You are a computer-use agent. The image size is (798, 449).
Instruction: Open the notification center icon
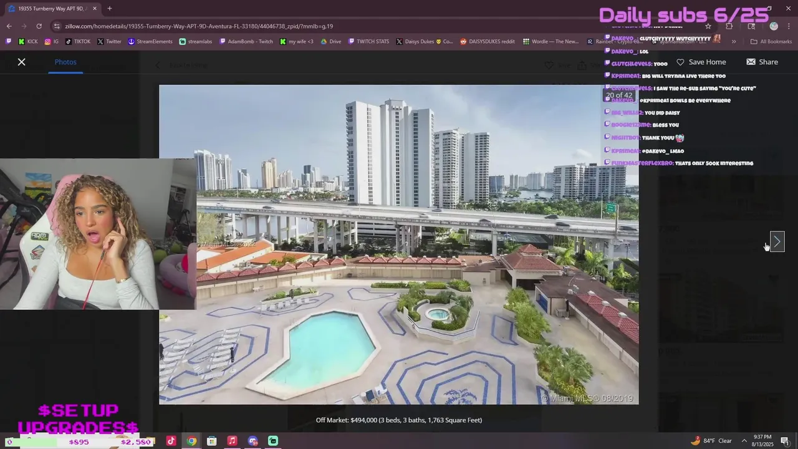coord(785,441)
